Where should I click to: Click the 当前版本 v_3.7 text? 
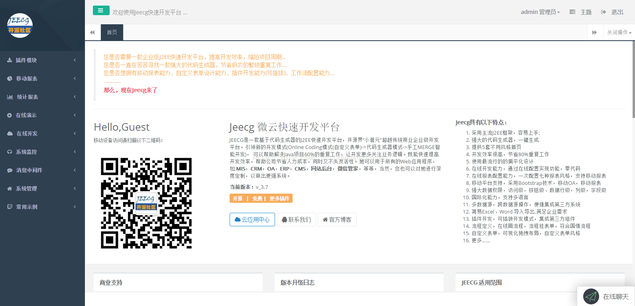point(249,187)
